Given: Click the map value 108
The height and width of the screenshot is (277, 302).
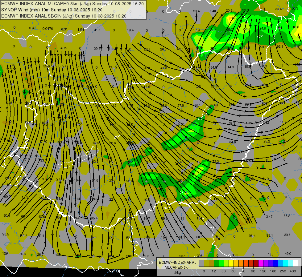Looking at the screenshot, I should pyautogui.click(x=147, y=256).
